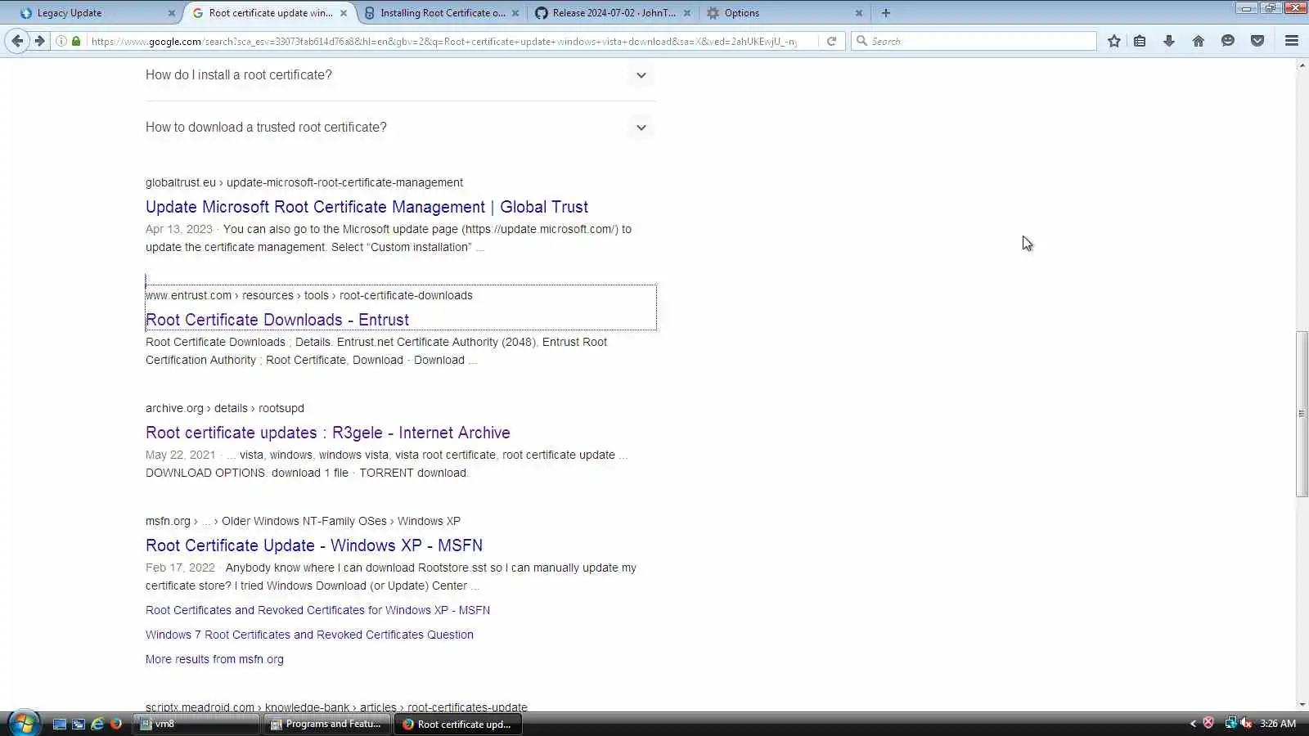Screen dimensions: 1309x736
Task: Switch to the Options tab
Action: (785, 13)
